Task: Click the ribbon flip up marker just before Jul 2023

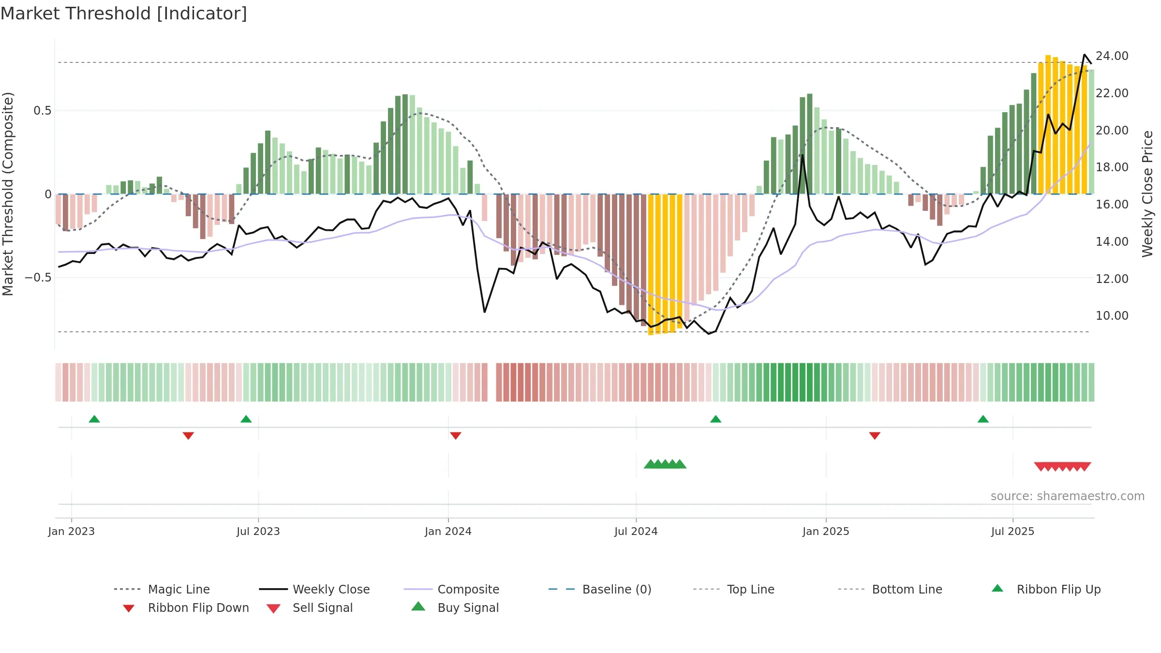Action: (246, 419)
